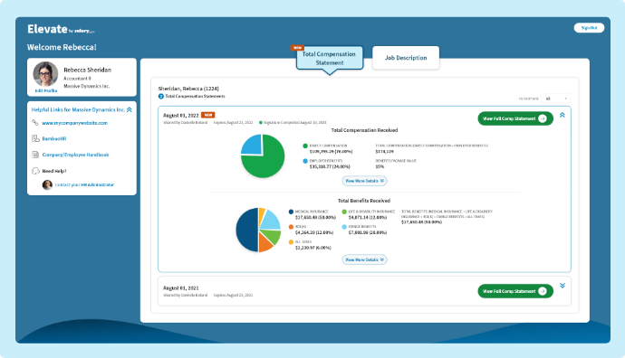
Task: Click the Need Help headset icon
Action: coord(35,171)
